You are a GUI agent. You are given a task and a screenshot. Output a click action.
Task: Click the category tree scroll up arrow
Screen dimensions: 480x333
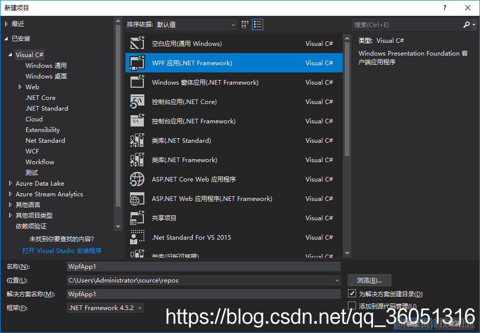118,21
